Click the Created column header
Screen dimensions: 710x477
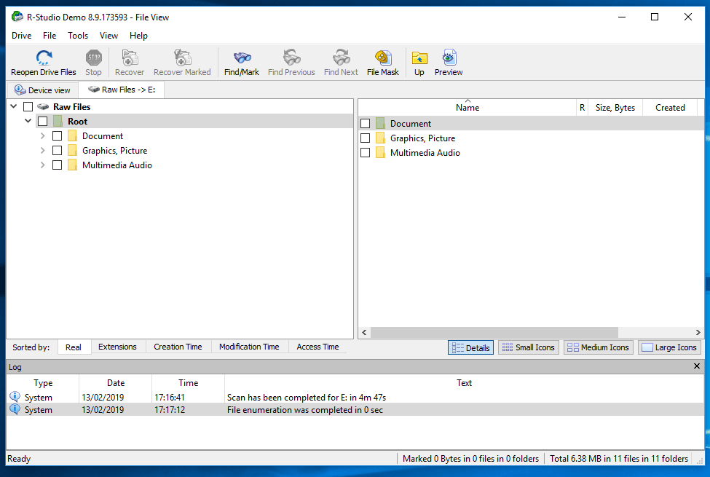670,107
